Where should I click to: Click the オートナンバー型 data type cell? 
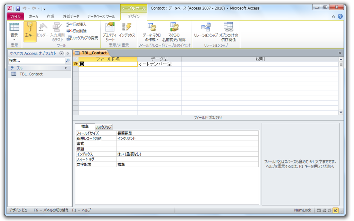click(159, 64)
